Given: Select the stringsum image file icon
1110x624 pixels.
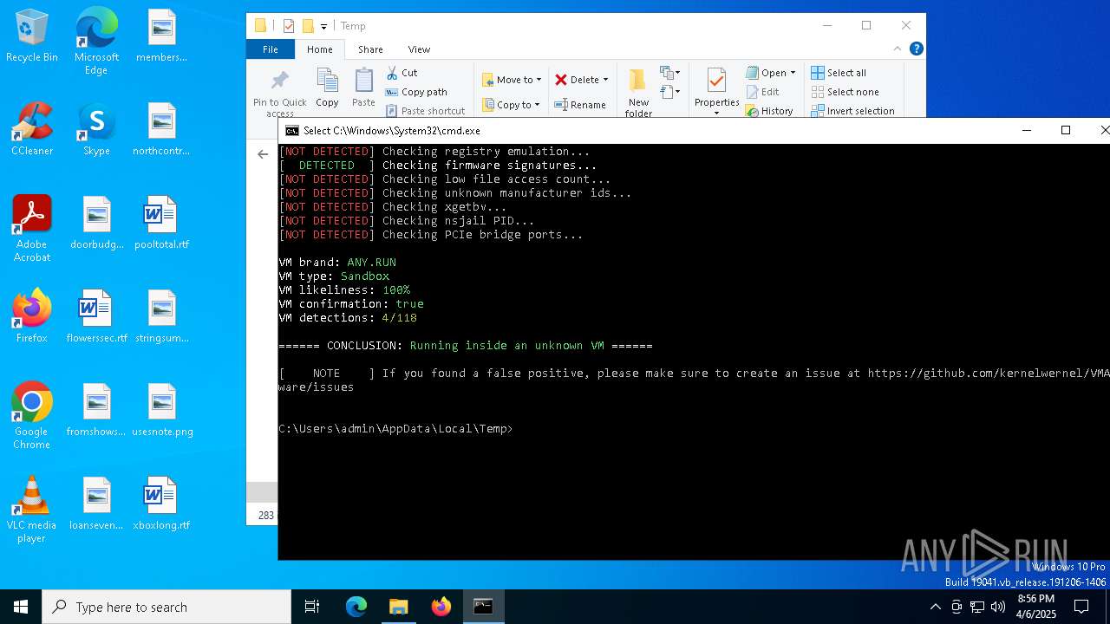Looking at the screenshot, I should pos(161,316).
